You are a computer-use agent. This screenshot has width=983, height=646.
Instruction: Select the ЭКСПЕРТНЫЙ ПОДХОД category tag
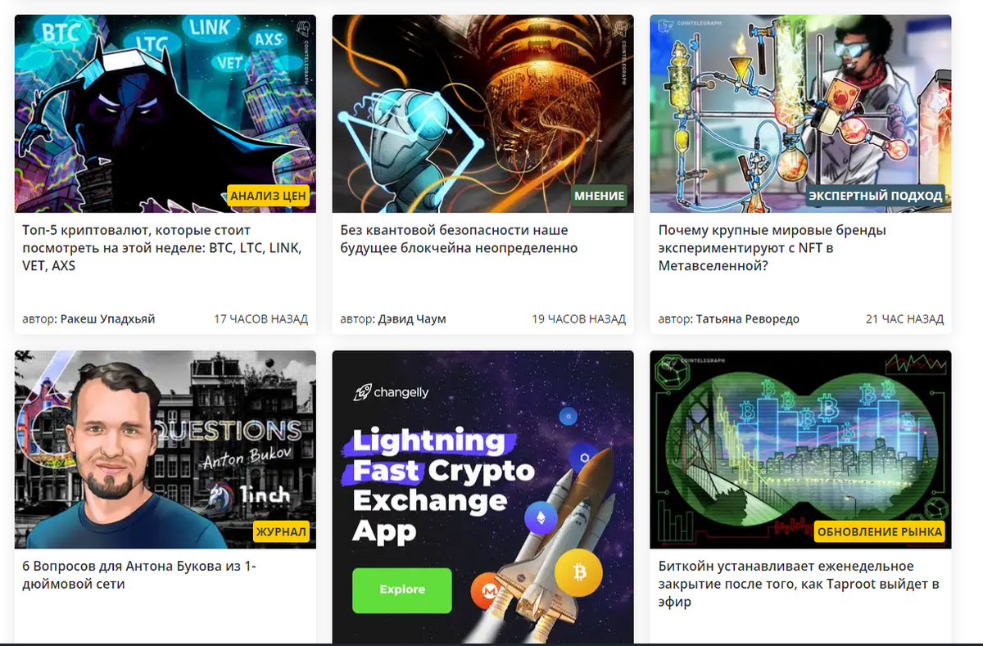coord(875,196)
